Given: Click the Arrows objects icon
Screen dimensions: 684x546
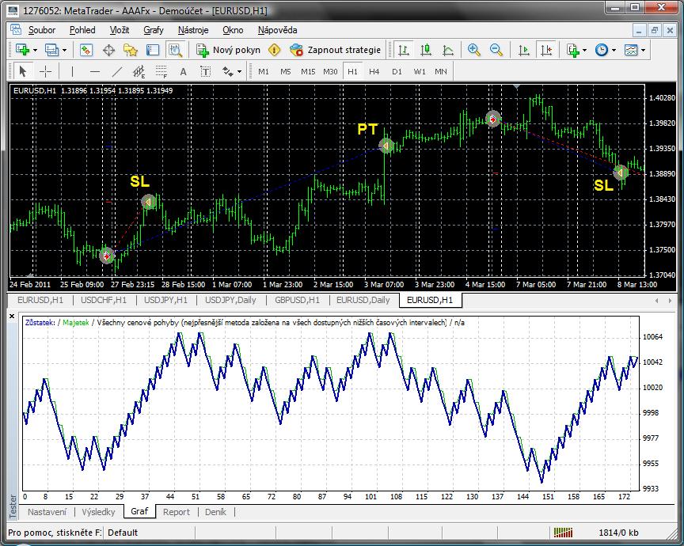Looking at the screenshot, I should click(228, 71).
